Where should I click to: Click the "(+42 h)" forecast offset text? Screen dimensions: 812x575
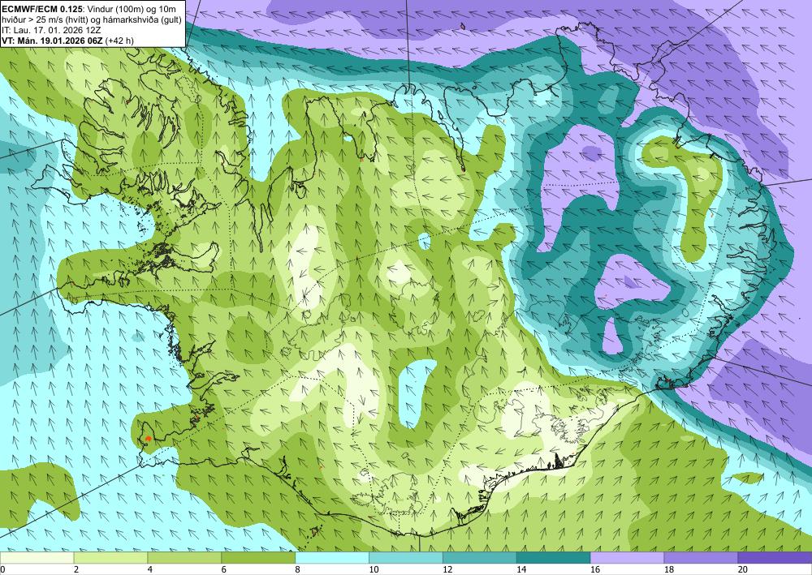point(119,41)
